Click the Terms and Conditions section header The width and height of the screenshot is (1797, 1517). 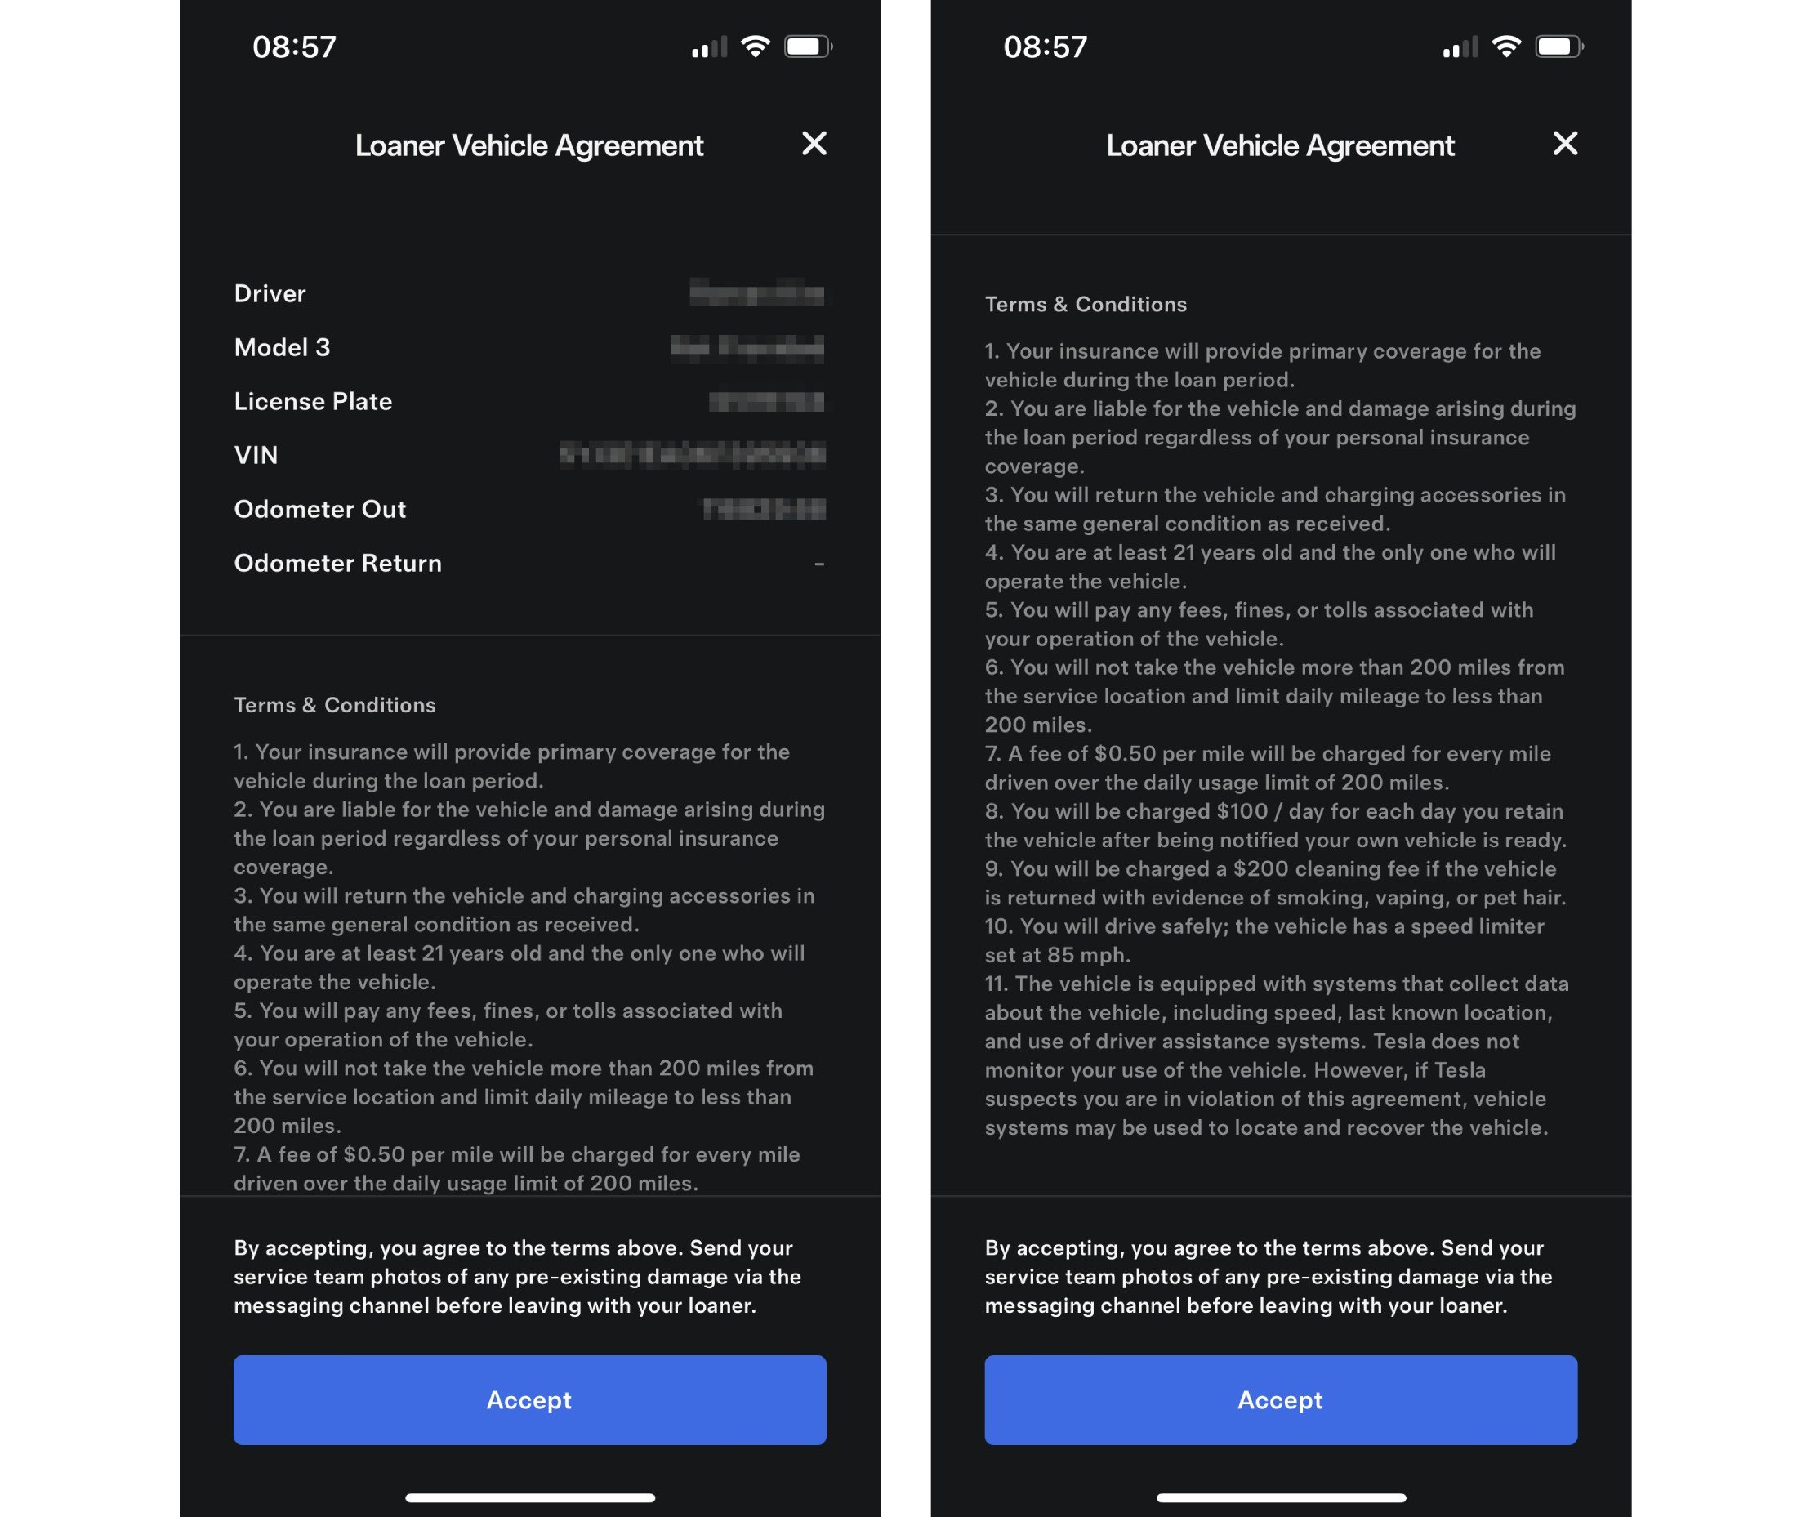[334, 703]
